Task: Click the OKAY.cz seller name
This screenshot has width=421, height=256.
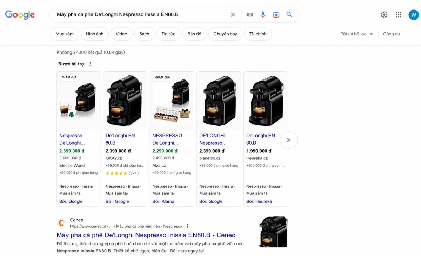Action: click(x=114, y=158)
